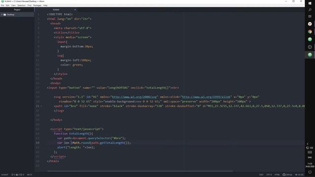Viewport: 315px width, 177px height.
Task: Open the View menu
Action: 13,5
